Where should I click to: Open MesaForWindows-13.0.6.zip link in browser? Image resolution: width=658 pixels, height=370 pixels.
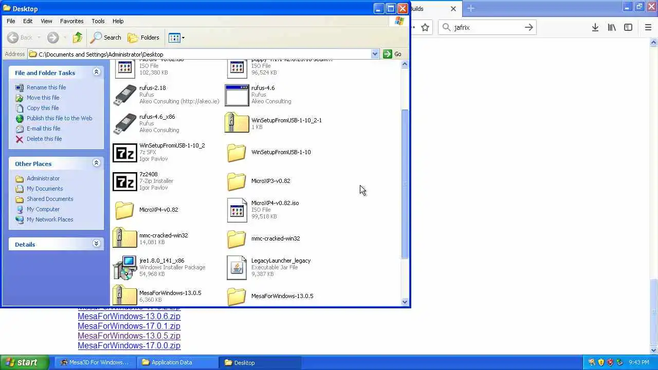coord(129,317)
